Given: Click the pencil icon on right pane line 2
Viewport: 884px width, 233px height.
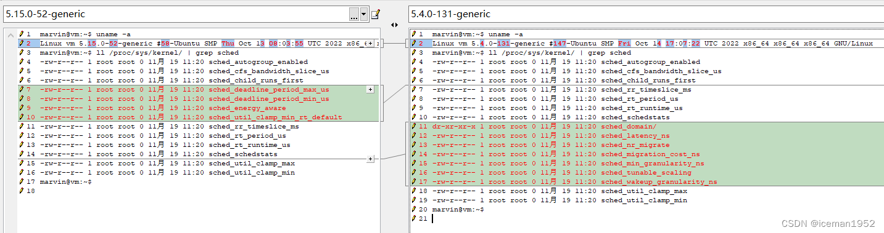Looking at the screenshot, I should 414,44.
